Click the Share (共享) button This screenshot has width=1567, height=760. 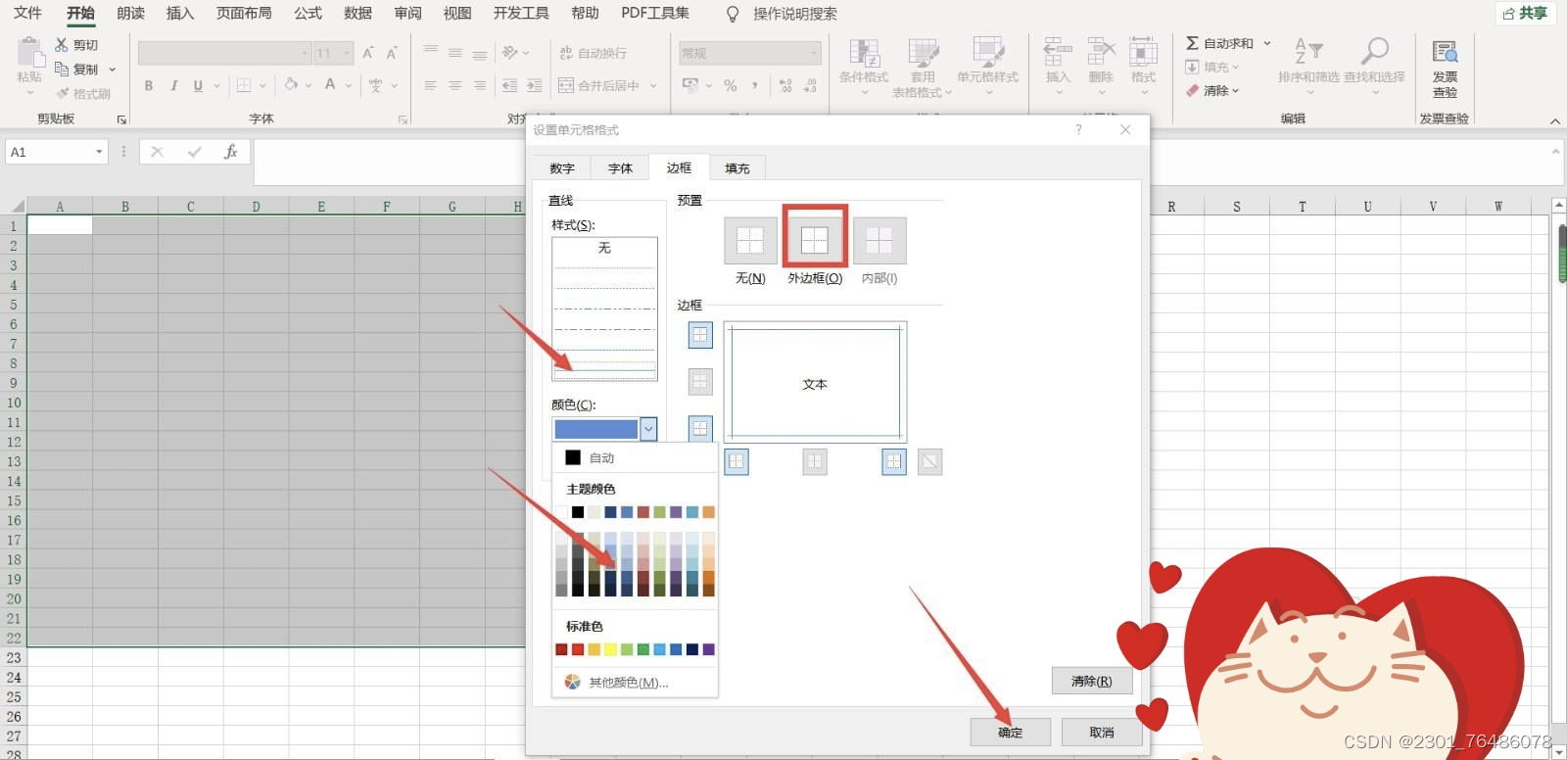click(x=1525, y=13)
